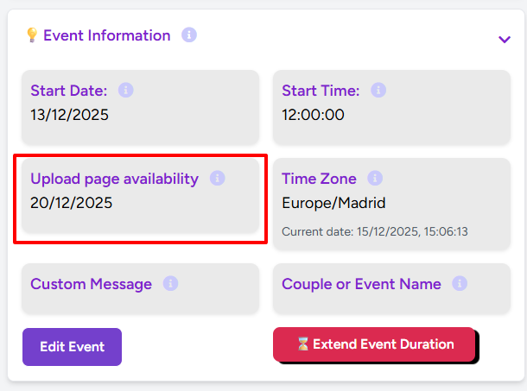Click info icon beside Start Date
527x391 pixels.
pyautogui.click(x=126, y=90)
